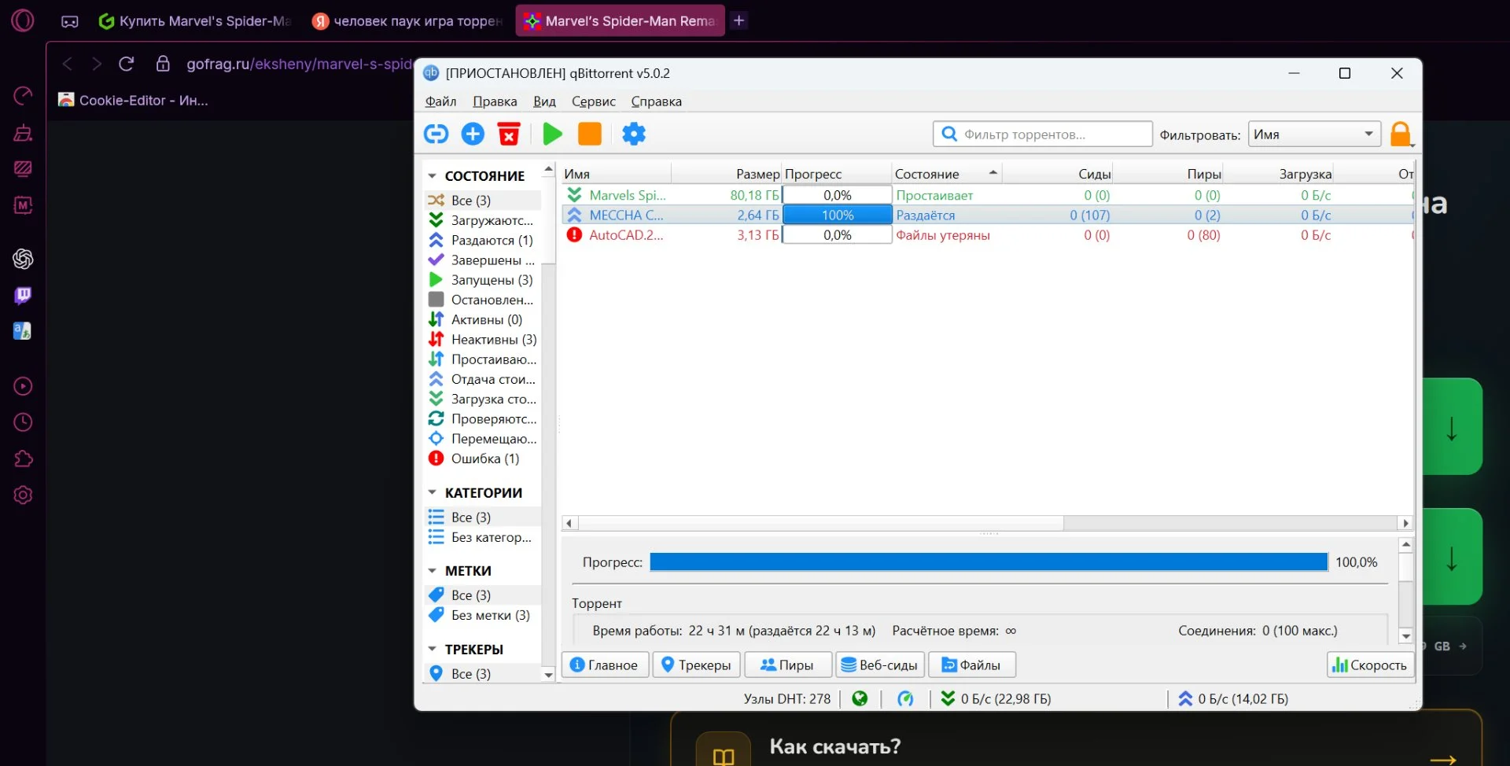1510x766 pixels.
Task: Click the globe connection status icon in status bar
Action: (860, 698)
